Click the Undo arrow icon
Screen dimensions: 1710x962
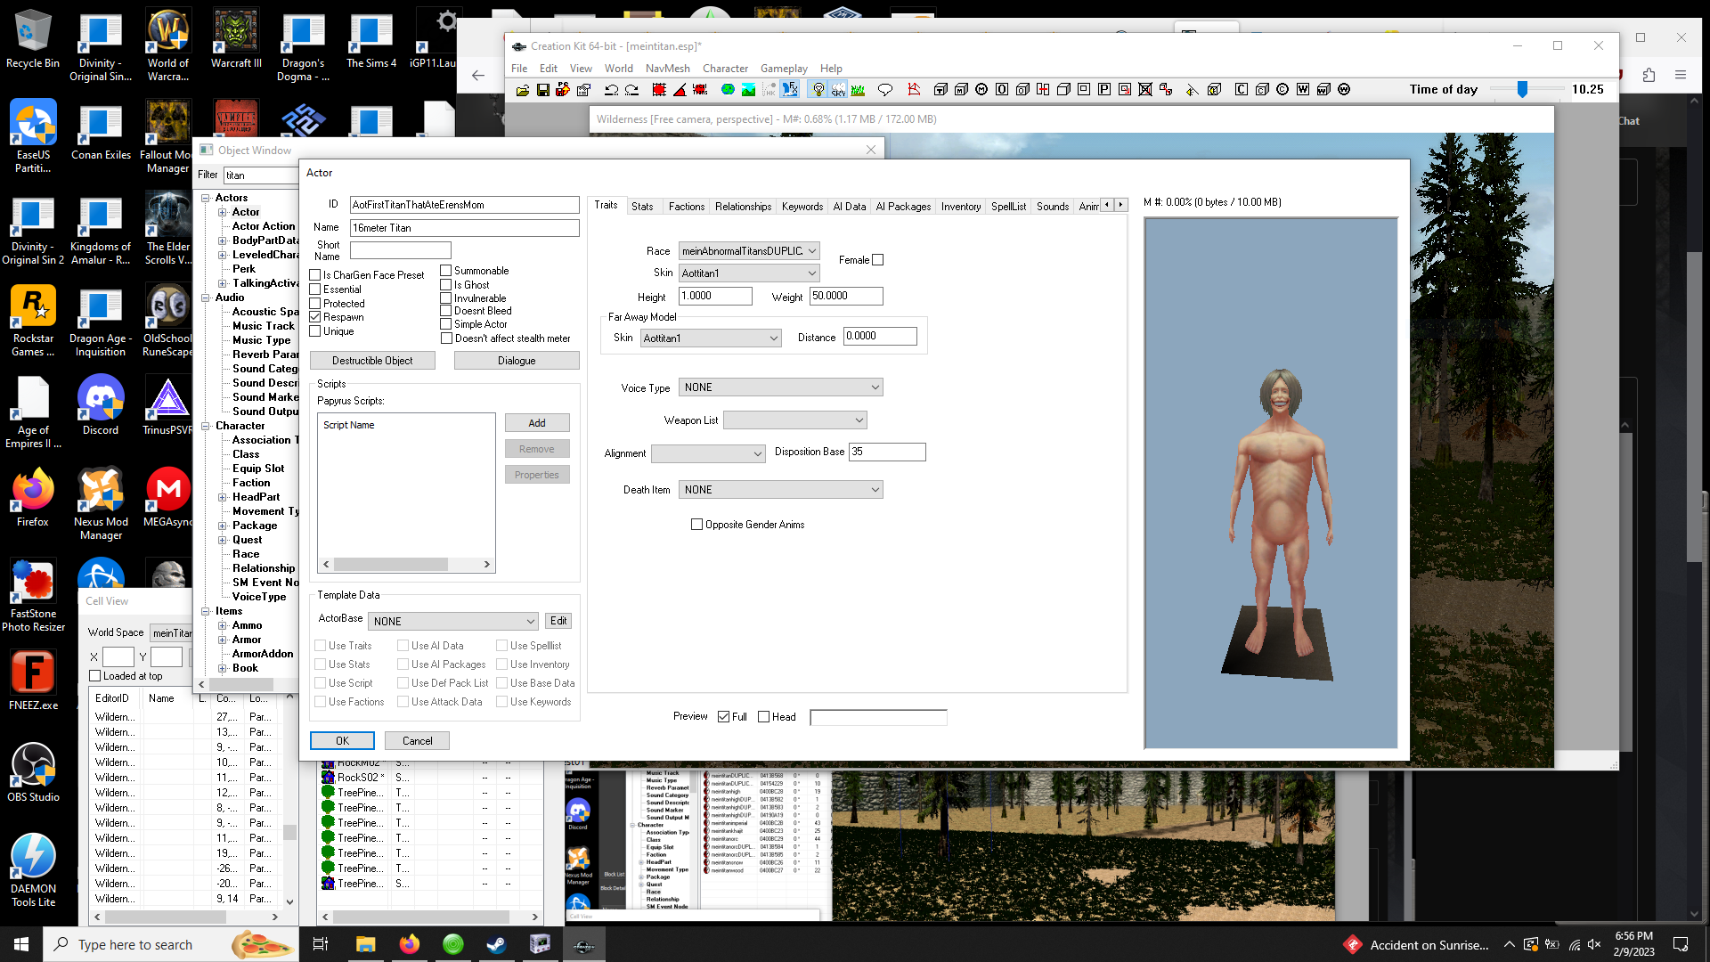coord(612,89)
